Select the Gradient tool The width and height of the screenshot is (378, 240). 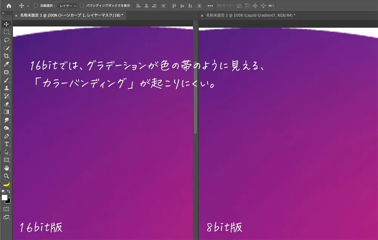6,112
